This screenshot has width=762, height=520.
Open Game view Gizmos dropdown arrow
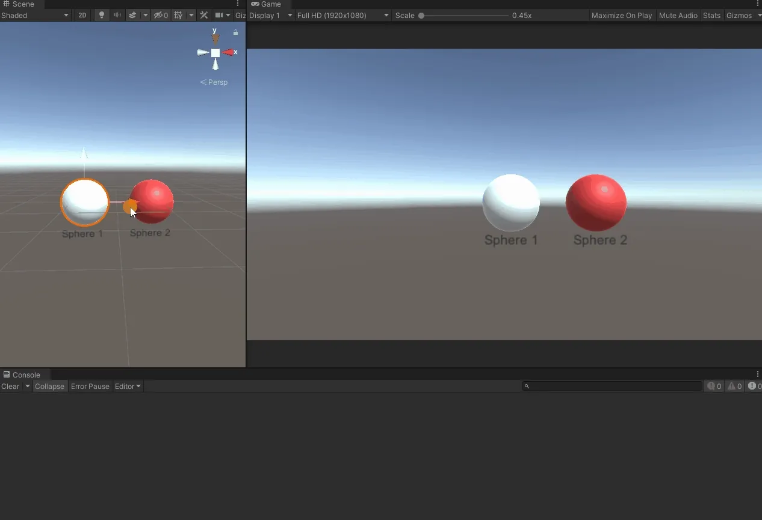tap(758, 15)
